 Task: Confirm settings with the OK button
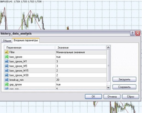tap(93, 96)
